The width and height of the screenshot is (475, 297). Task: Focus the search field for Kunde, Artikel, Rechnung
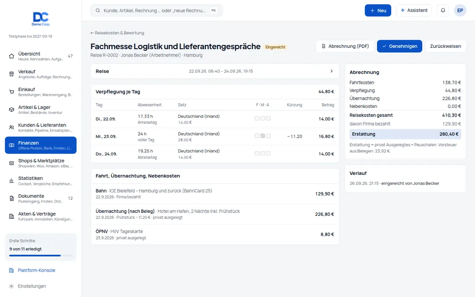click(x=156, y=10)
